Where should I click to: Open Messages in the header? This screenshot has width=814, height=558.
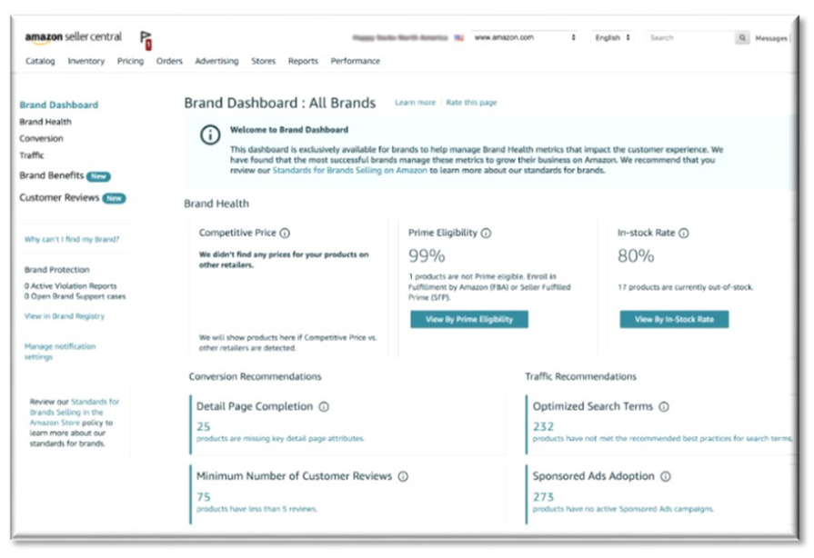pyautogui.click(x=771, y=38)
